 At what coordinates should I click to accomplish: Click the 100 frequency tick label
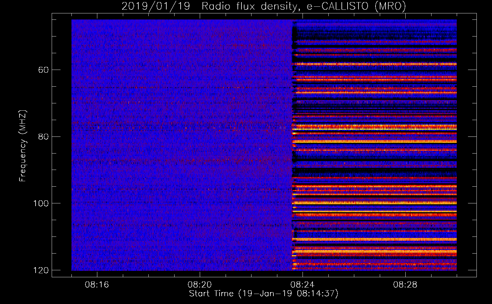point(41,203)
